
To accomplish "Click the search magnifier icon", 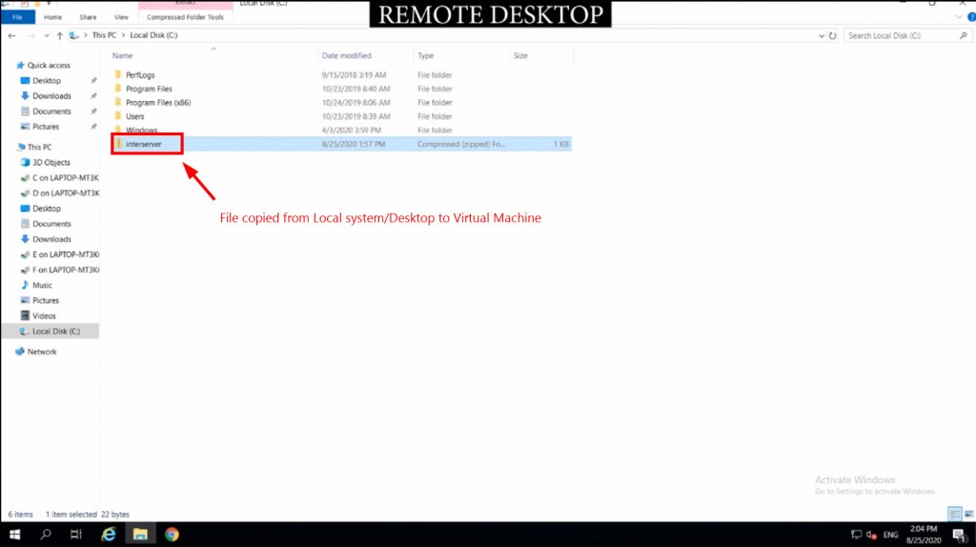I will tap(964, 35).
